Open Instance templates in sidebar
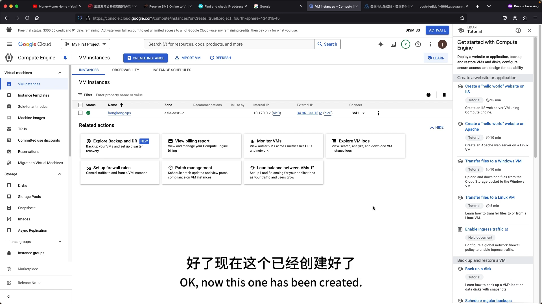Image resolution: width=542 pixels, height=304 pixels. [34, 95]
